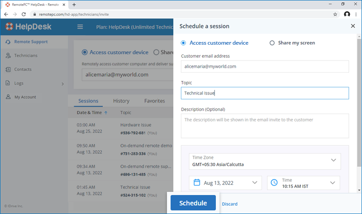Switch to the History tab
The image size is (362, 214).
pyautogui.click(x=121, y=101)
